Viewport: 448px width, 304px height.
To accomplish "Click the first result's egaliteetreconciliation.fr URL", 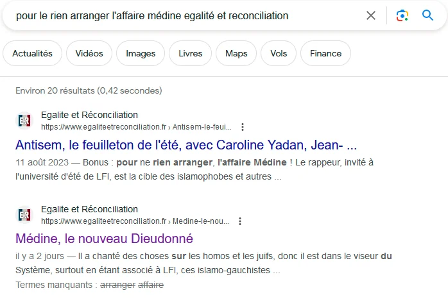I will click(105, 127).
